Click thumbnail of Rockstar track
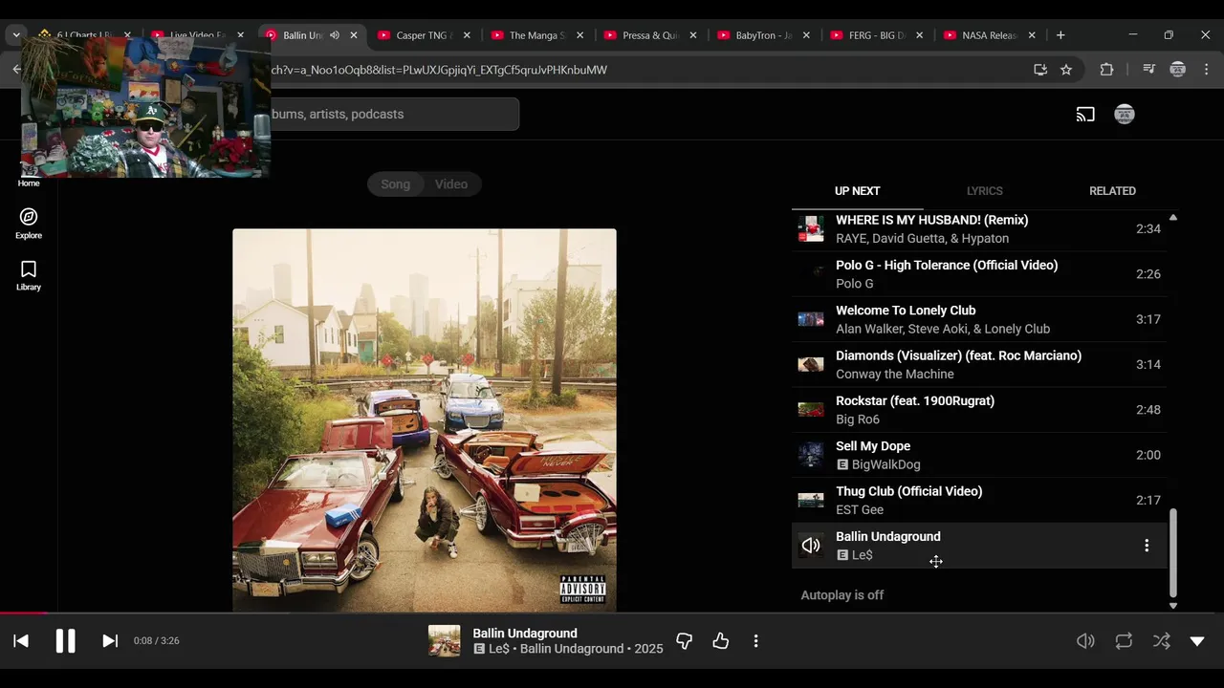This screenshot has width=1224, height=688. (x=811, y=410)
